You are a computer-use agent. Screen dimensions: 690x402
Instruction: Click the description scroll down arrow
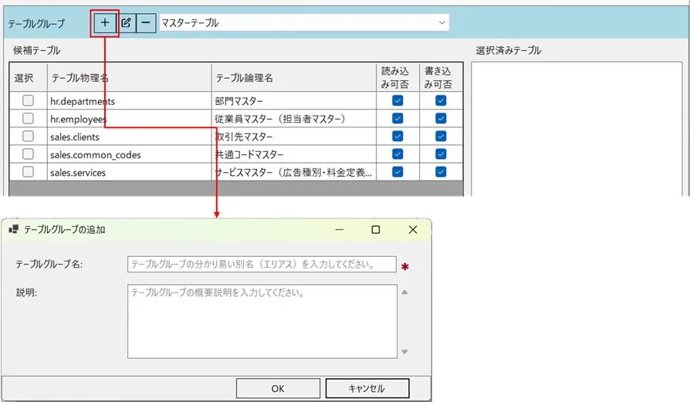(x=404, y=352)
